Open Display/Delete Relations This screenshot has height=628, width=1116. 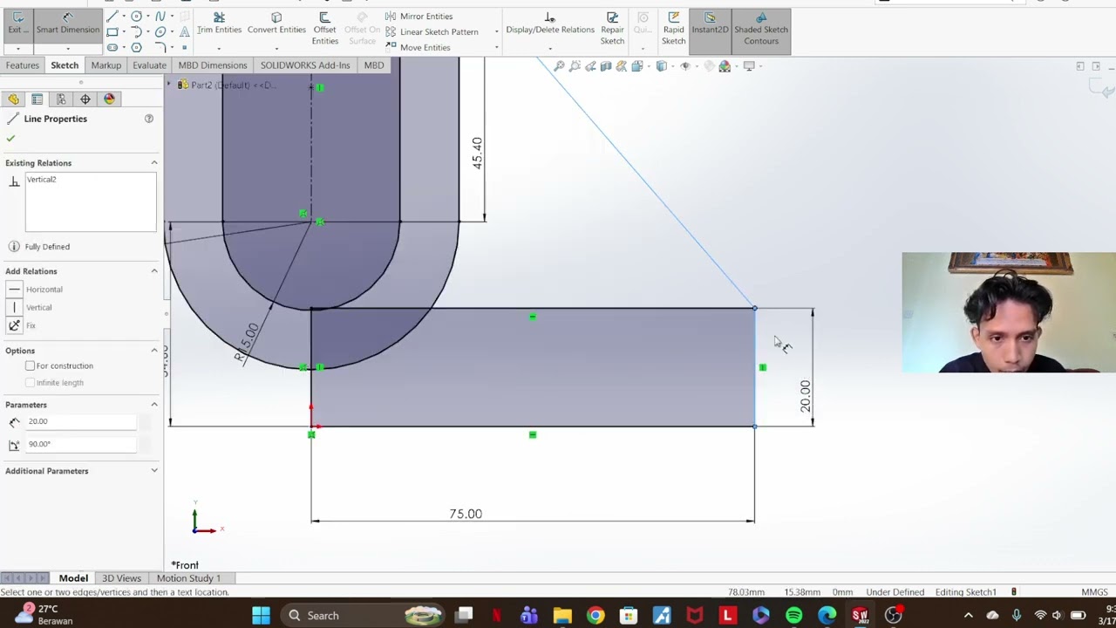point(550,24)
